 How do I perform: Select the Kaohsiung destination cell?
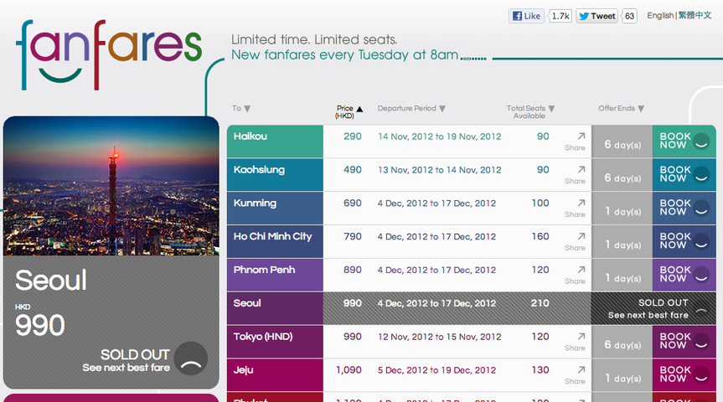pyautogui.click(x=275, y=174)
